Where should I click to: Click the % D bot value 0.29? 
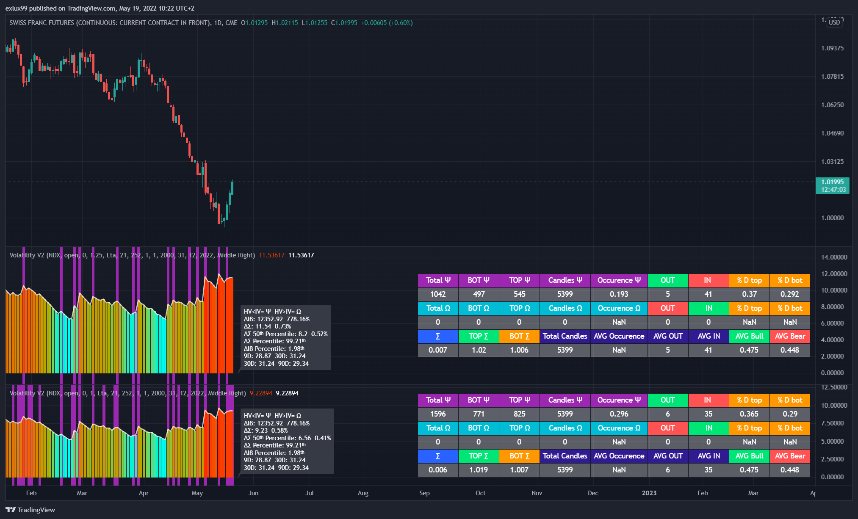(x=790, y=414)
